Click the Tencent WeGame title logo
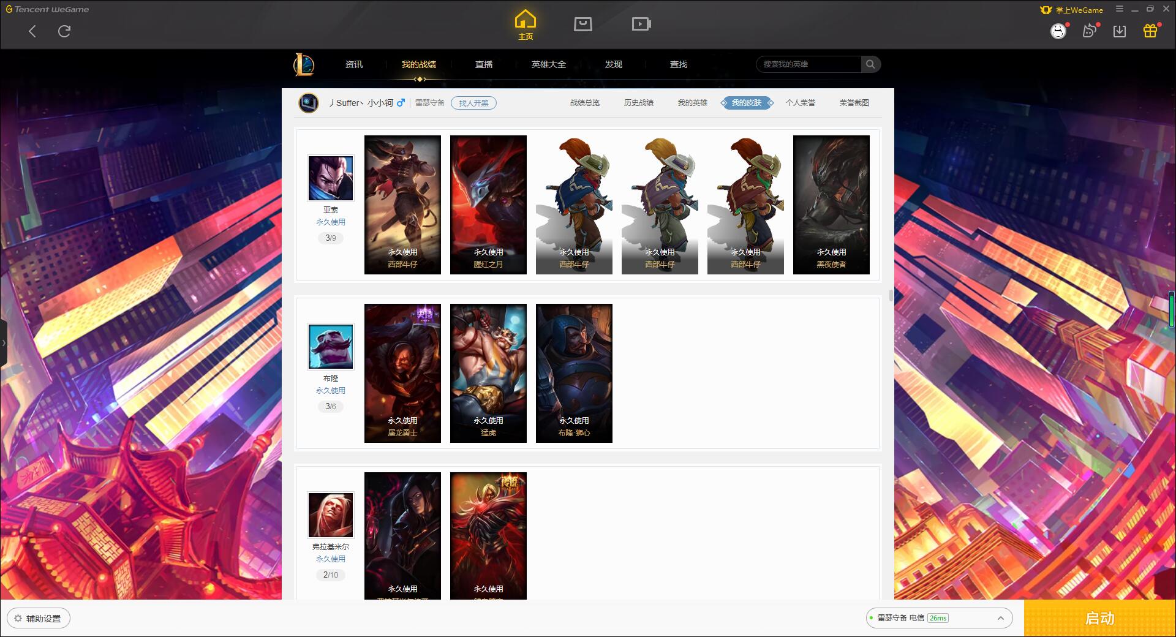The height and width of the screenshot is (637, 1176). coord(47,9)
